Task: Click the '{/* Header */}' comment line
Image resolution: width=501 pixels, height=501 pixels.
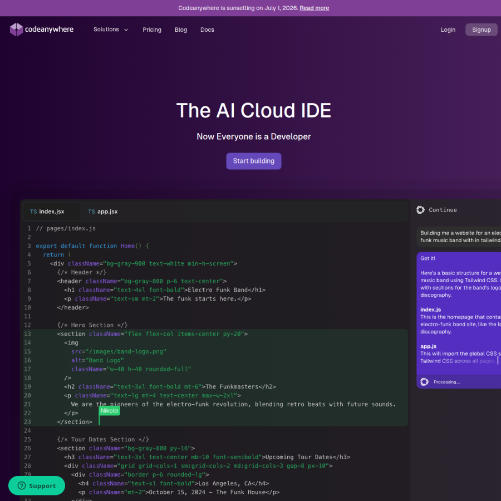Action: click(82, 273)
